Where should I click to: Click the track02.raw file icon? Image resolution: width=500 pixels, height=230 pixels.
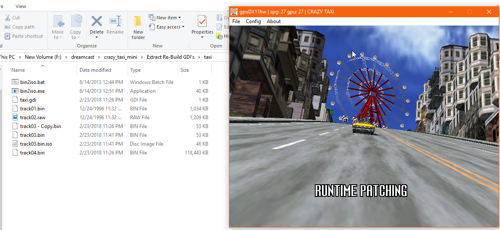(x=15, y=118)
